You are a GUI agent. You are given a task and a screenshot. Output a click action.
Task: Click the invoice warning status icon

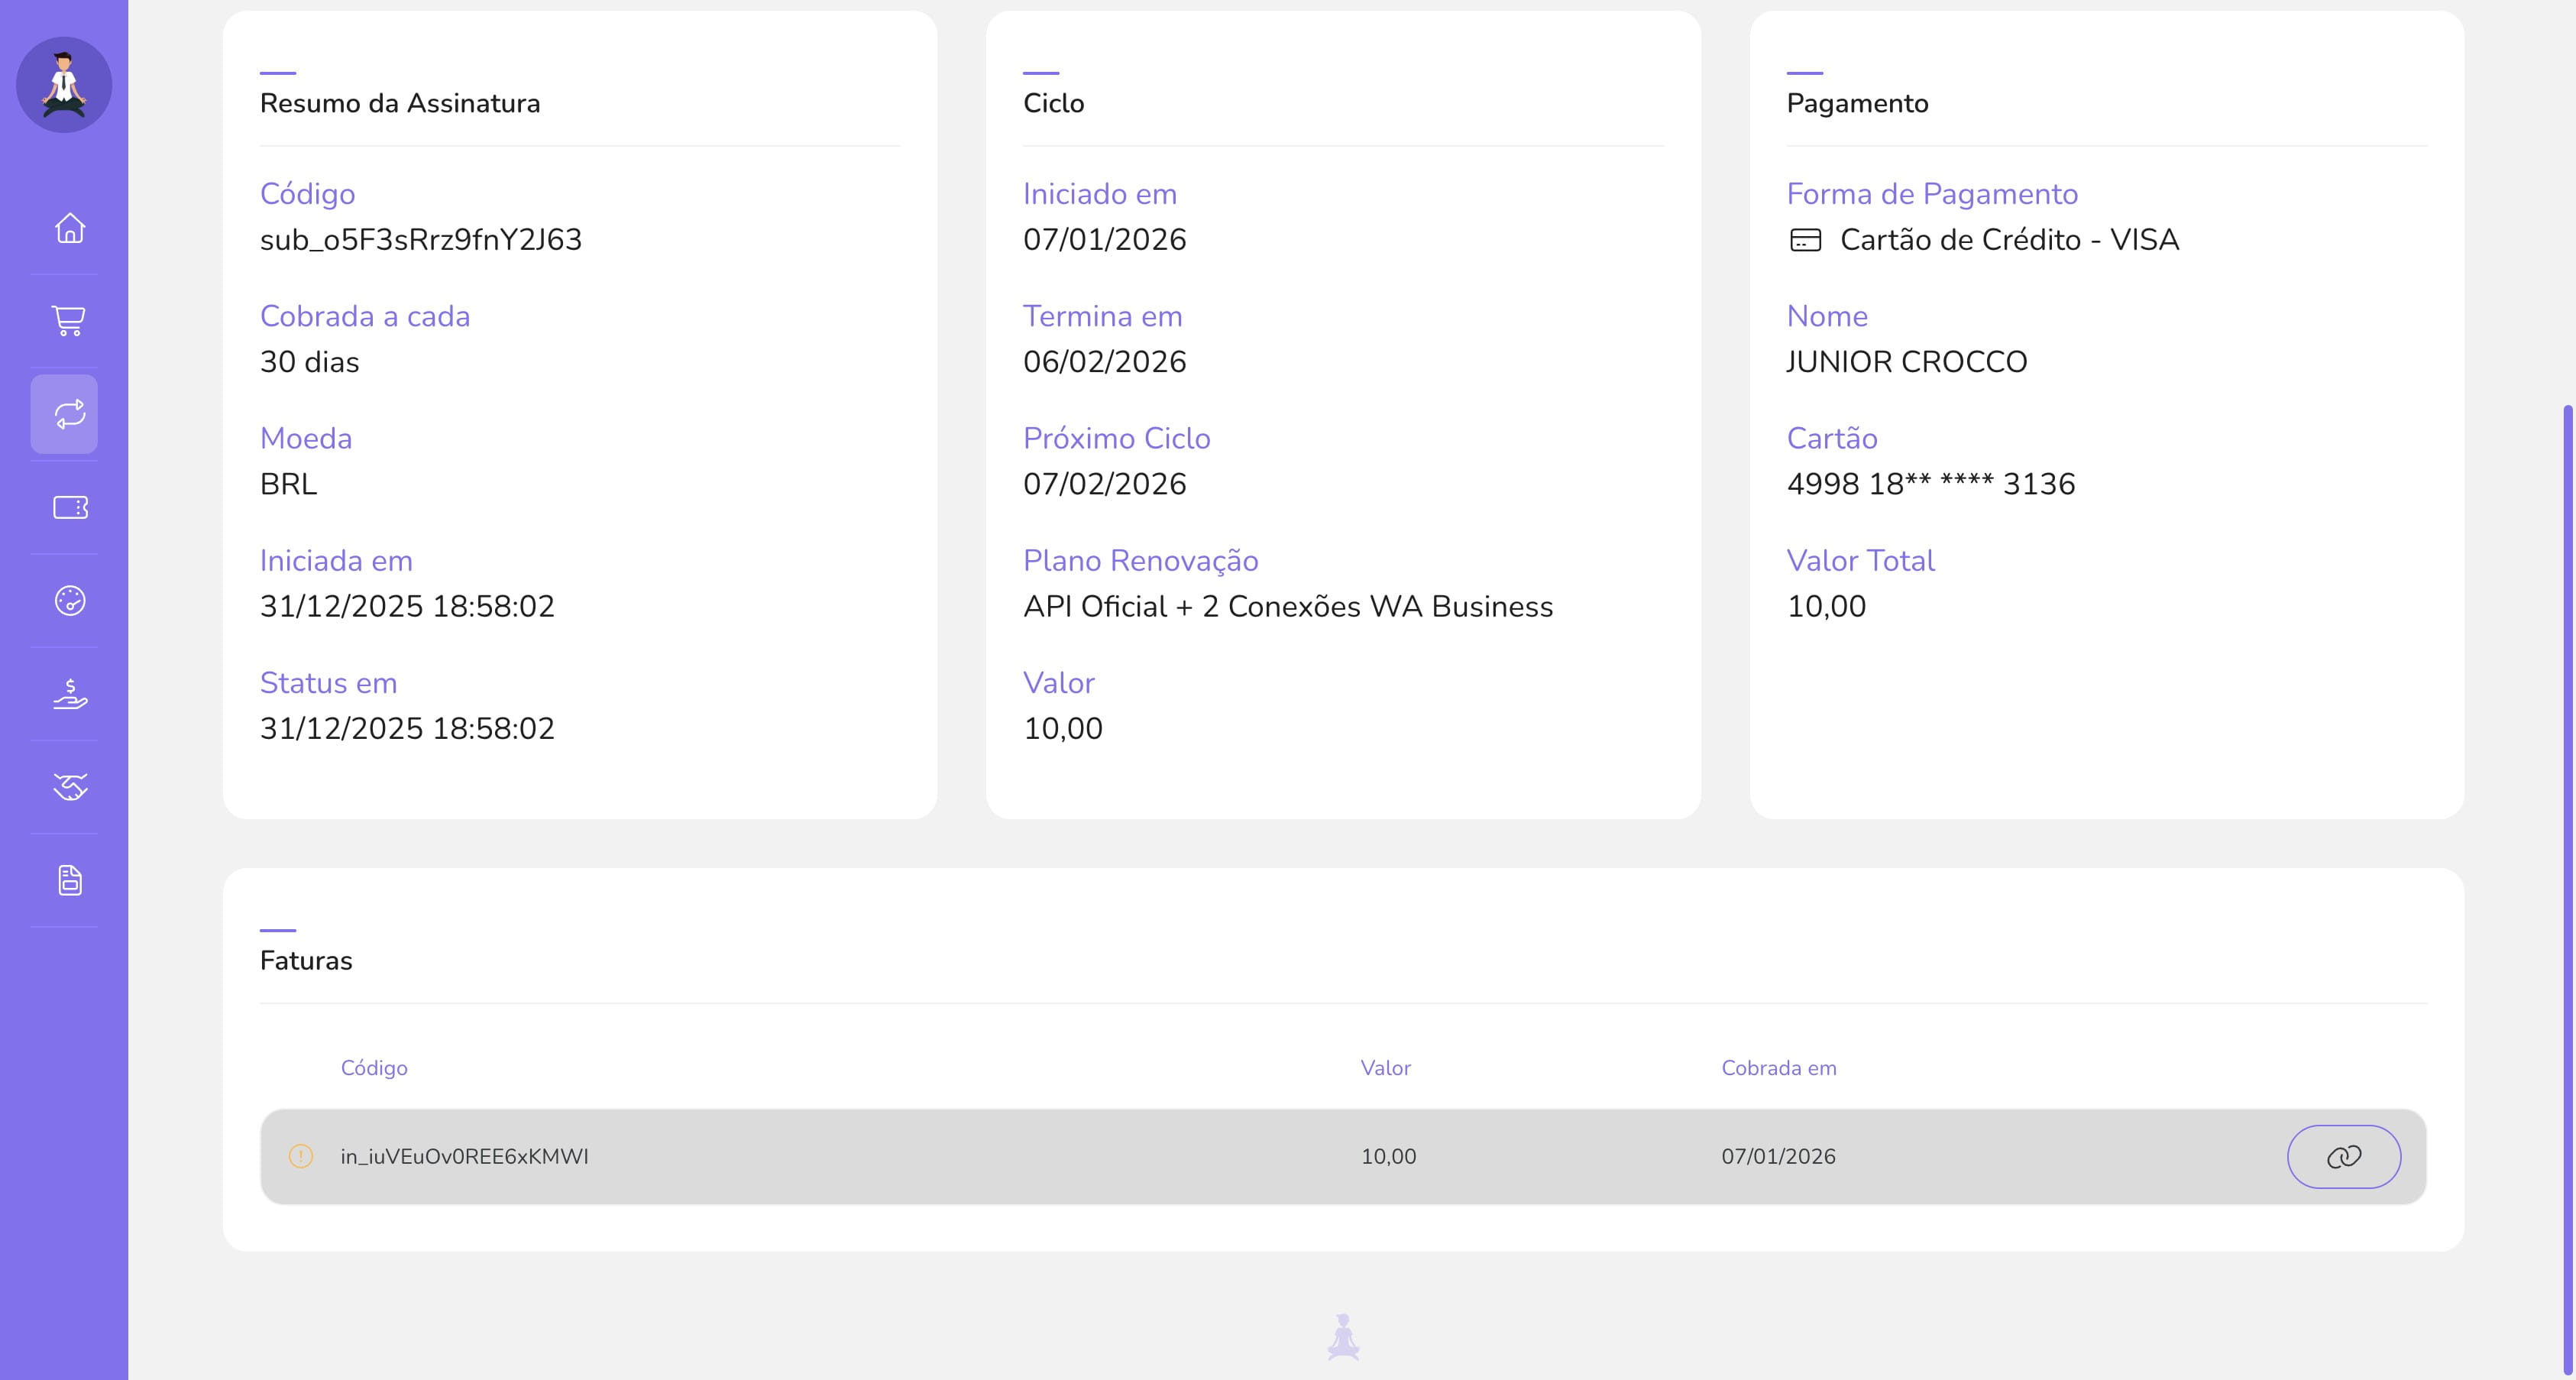coord(301,1156)
